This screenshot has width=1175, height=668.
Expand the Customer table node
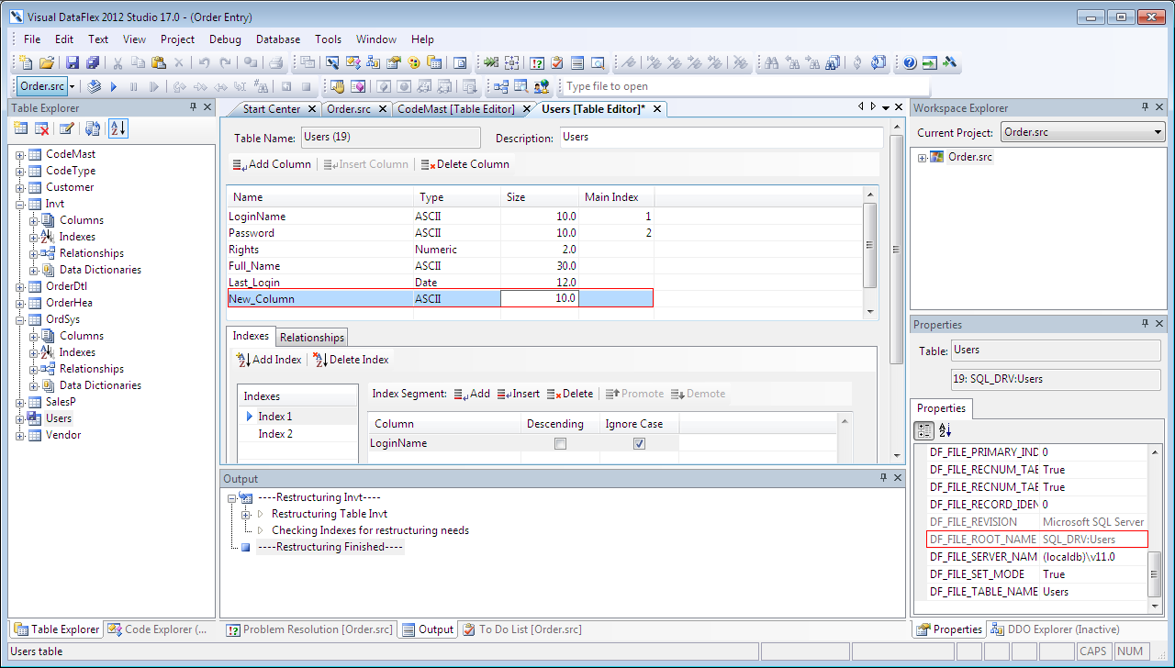click(20, 187)
